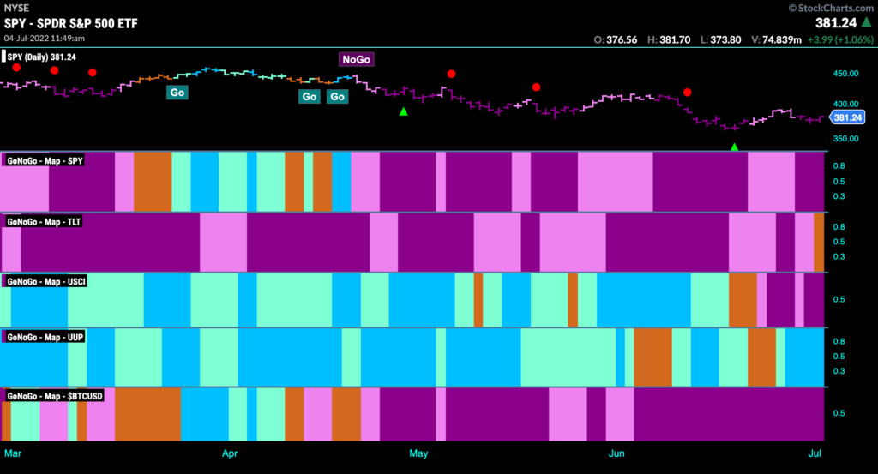The height and width of the screenshot is (474, 878).
Task: Click the Jun label on the time axis
Action: click(616, 453)
